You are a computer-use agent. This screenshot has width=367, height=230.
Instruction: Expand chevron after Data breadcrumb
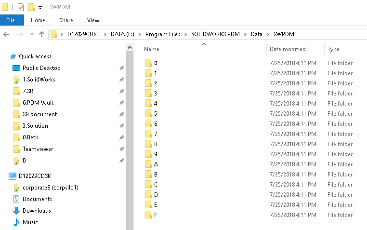(x=268, y=34)
